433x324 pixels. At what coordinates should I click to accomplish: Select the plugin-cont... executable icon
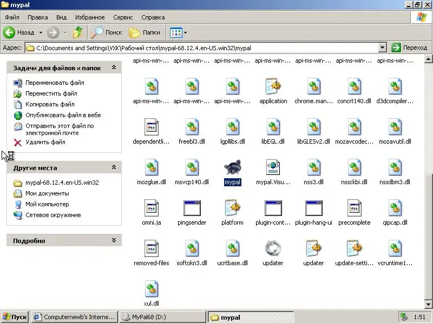click(x=273, y=208)
